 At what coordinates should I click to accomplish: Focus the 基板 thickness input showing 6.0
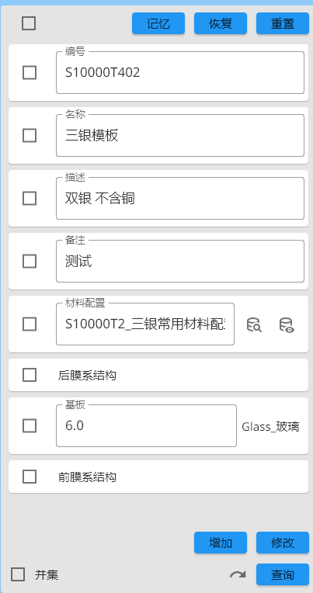click(147, 426)
